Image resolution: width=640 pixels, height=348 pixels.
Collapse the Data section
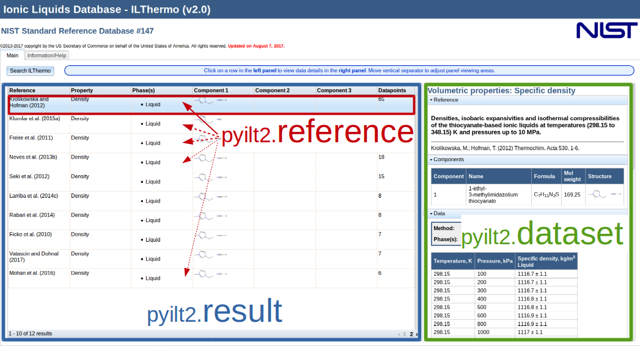[x=437, y=214]
